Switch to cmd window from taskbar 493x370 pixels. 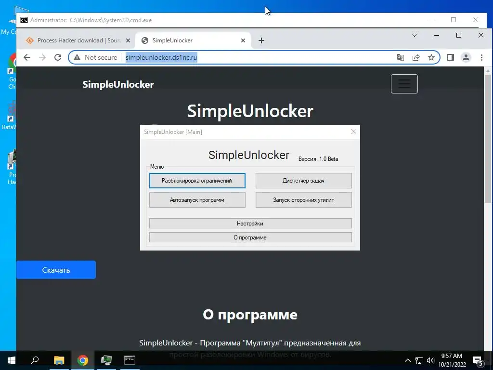(130, 360)
